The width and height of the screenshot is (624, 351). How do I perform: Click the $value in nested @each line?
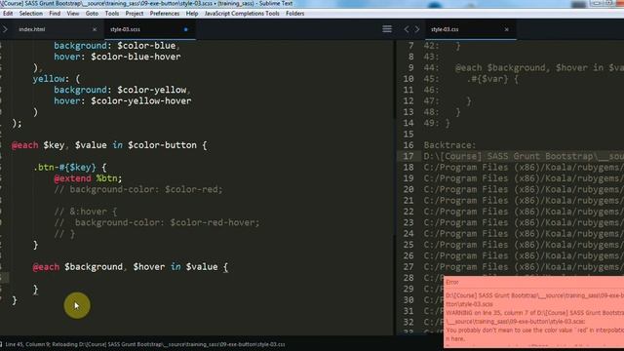(202, 266)
